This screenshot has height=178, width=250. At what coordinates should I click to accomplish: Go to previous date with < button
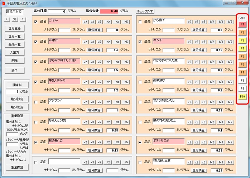[7, 19]
